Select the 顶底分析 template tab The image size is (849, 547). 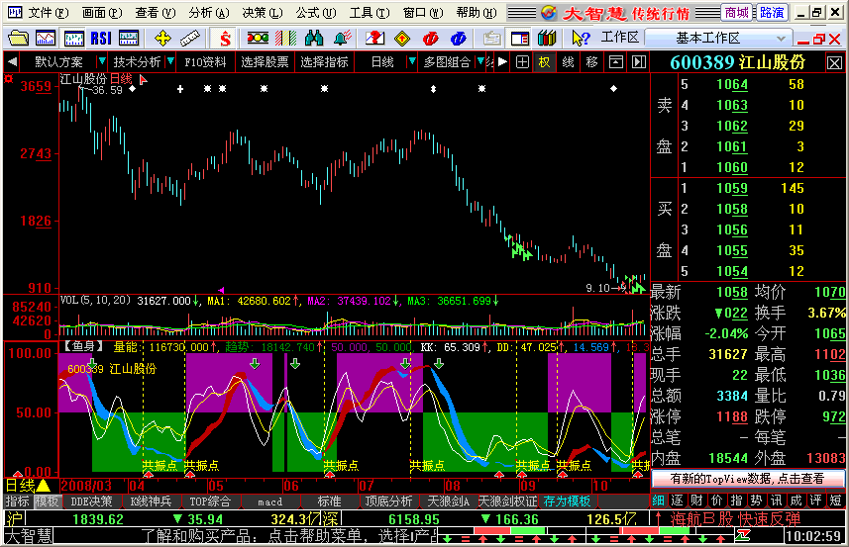click(x=388, y=501)
